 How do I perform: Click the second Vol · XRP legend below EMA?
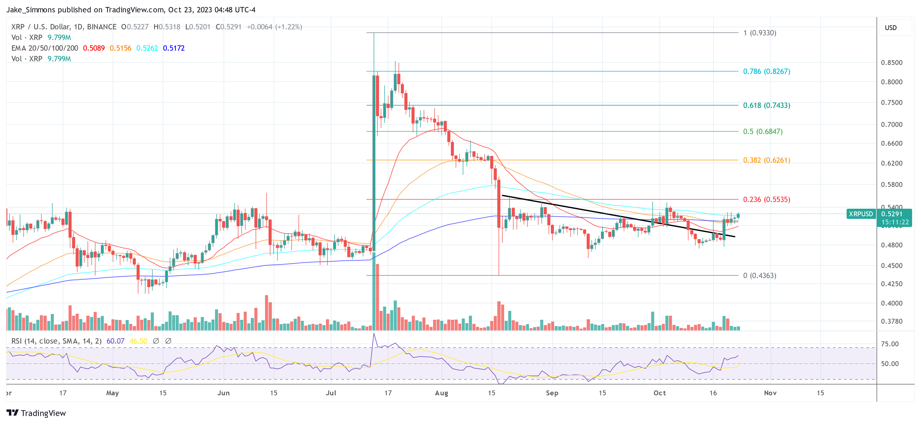click(x=27, y=59)
